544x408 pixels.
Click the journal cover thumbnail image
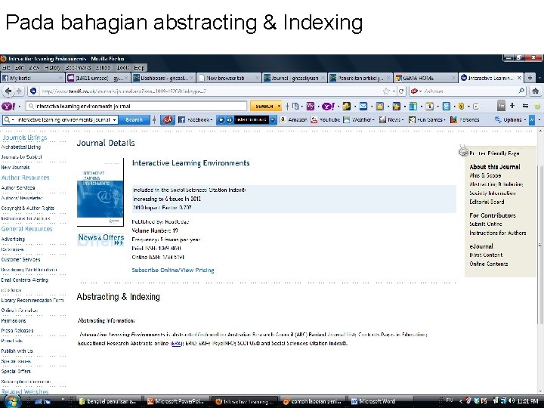pos(100,192)
